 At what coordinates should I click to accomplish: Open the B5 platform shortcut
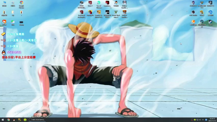point(210,4)
